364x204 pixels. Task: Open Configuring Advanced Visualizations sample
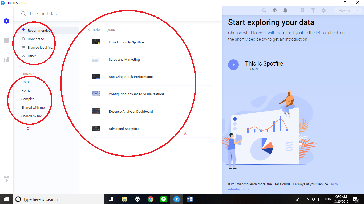(x=150, y=94)
